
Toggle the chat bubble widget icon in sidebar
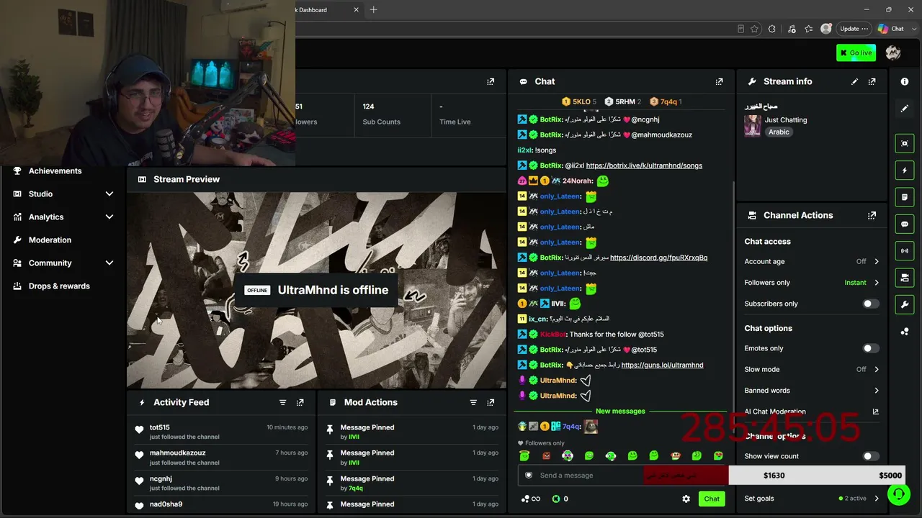pyautogui.click(x=905, y=224)
